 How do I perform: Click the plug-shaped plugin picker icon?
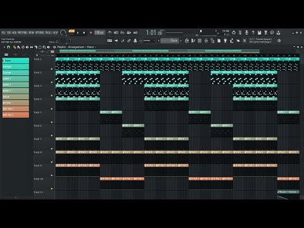pos(225,41)
